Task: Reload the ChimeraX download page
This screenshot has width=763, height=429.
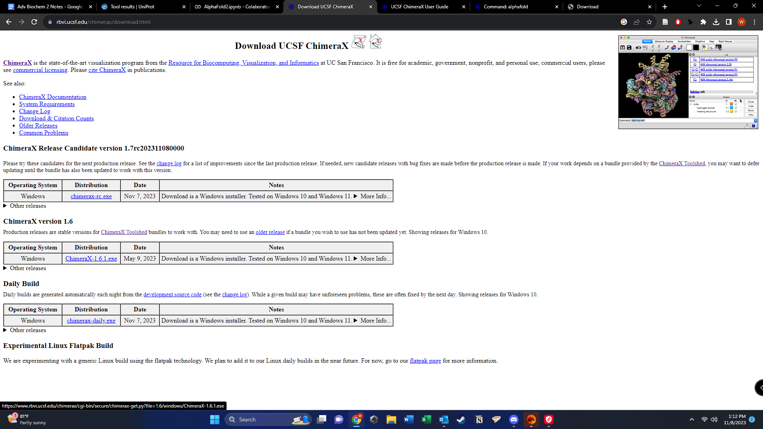Action: [x=34, y=22]
